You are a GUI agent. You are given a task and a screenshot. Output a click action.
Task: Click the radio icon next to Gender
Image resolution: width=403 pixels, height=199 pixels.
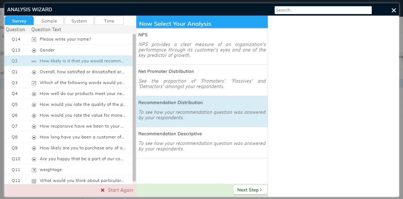tap(34, 50)
